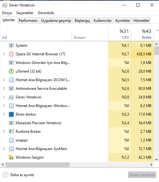Select the System process name

coord(21,45)
